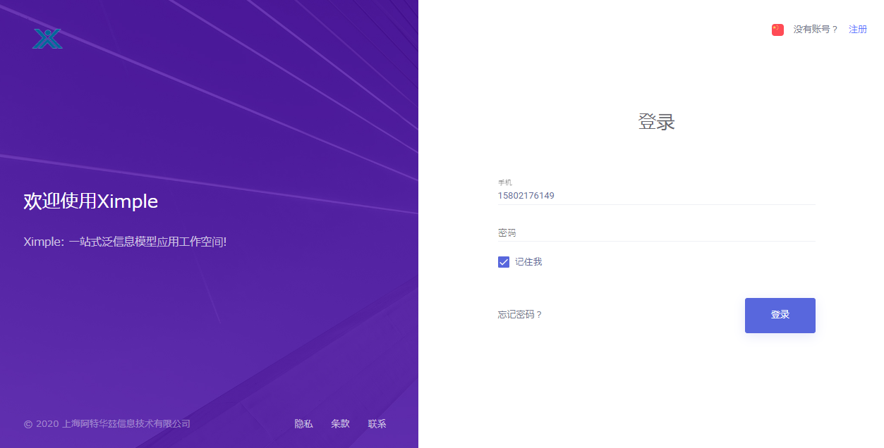
Task: Uncheck the 记住我 remember me checkbox
Action: 504,262
